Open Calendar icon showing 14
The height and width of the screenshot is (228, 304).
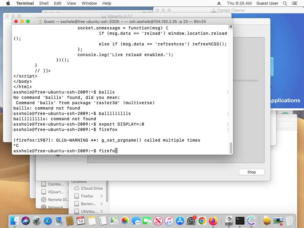click(x=81, y=221)
